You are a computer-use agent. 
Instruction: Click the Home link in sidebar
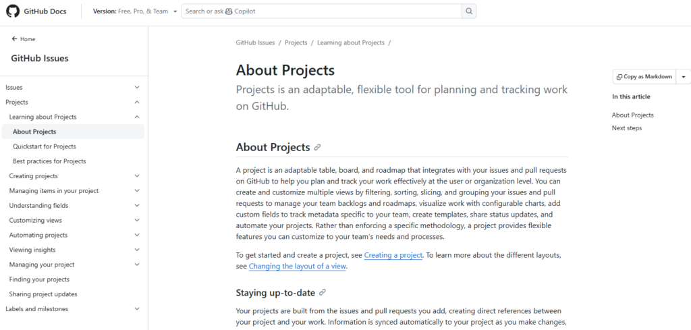27,39
